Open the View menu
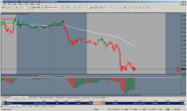Image resolution: width=187 pixels, height=111 pixels. tap(9, 4)
